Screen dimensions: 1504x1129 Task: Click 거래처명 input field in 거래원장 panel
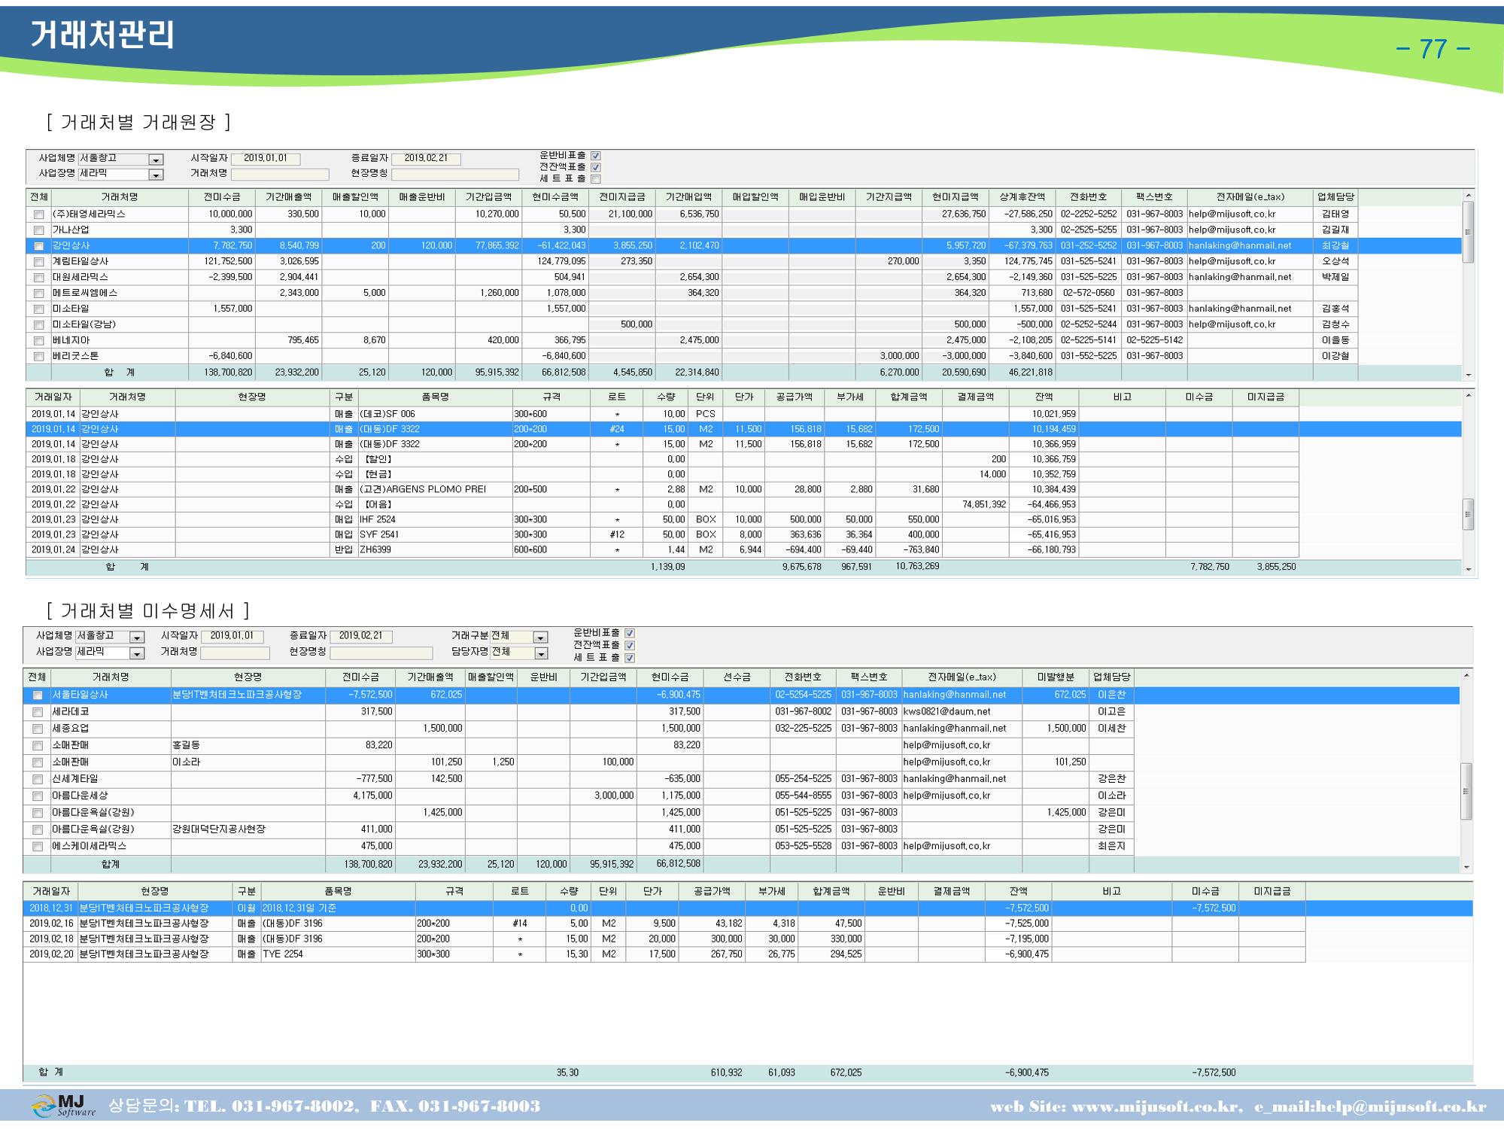pos(280,175)
